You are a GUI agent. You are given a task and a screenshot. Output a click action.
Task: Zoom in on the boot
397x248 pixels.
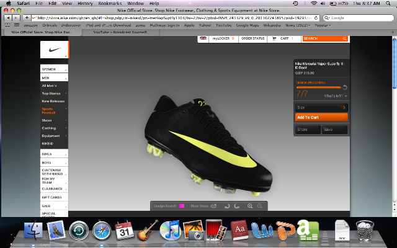(250, 206)
